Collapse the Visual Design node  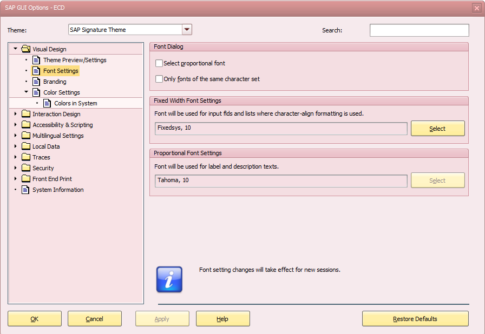[x=15, y=49]
